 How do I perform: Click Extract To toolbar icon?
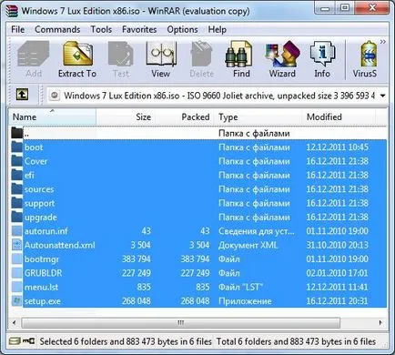point(77,55)
